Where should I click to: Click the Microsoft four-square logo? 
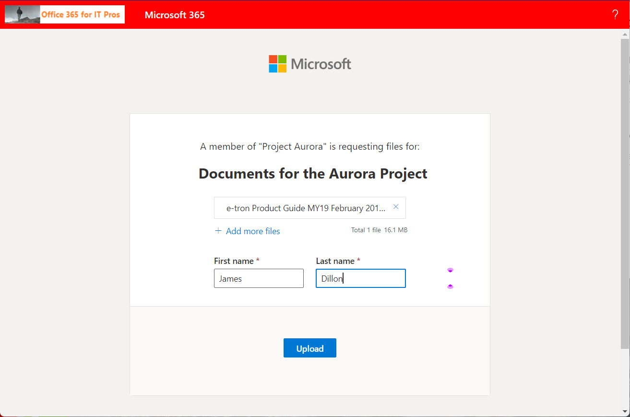[277, 64]
